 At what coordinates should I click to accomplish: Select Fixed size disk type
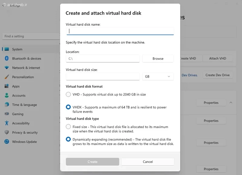coord(68,127)
